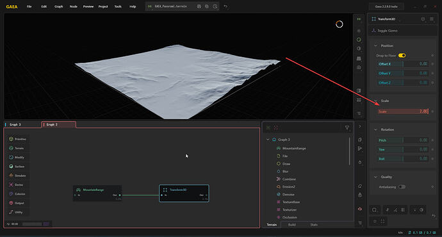This screenshot has height=237, width=442.
Task: Enable the Antialiasing switch
Action: (402, 187)
